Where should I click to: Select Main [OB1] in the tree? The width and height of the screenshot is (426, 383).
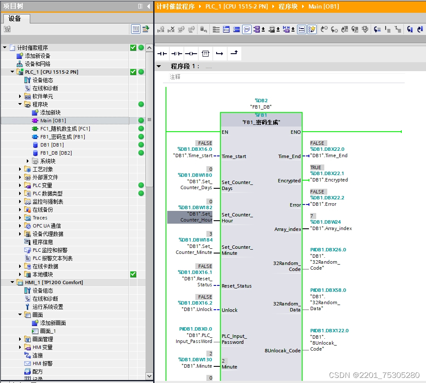coord(53,121)
